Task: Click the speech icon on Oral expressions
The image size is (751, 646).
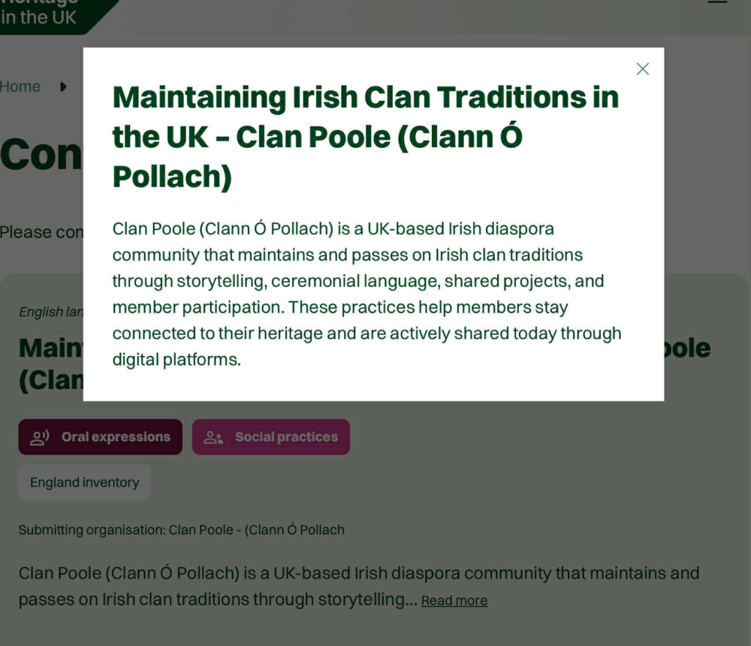Action: point(40,437)
